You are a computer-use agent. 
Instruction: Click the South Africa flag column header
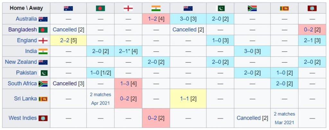click(x=252, y=8)
